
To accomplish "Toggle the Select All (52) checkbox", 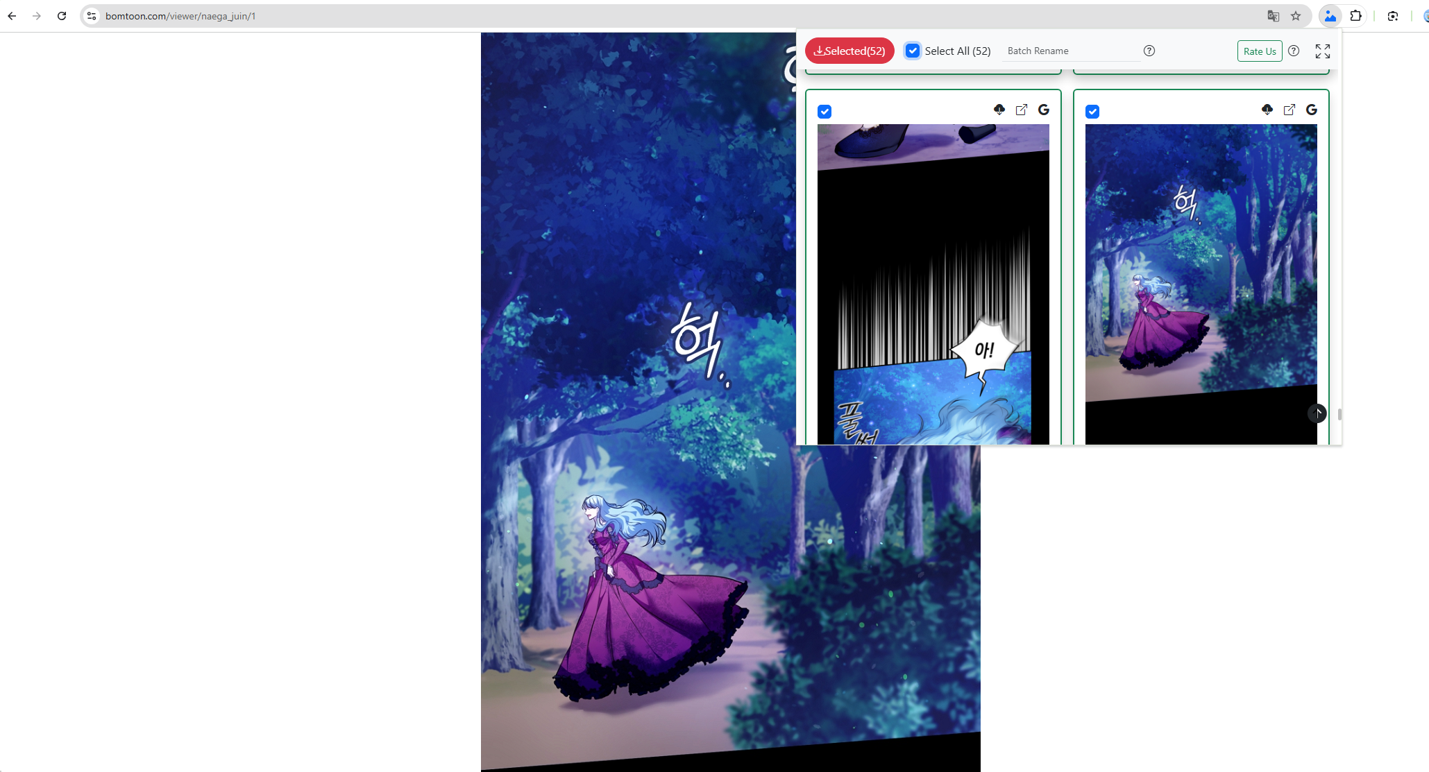I will point(913,51).
